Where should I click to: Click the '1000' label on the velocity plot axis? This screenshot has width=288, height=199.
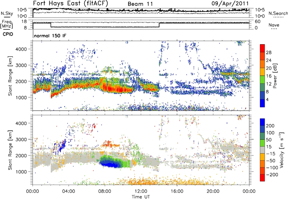coord(21,171)
